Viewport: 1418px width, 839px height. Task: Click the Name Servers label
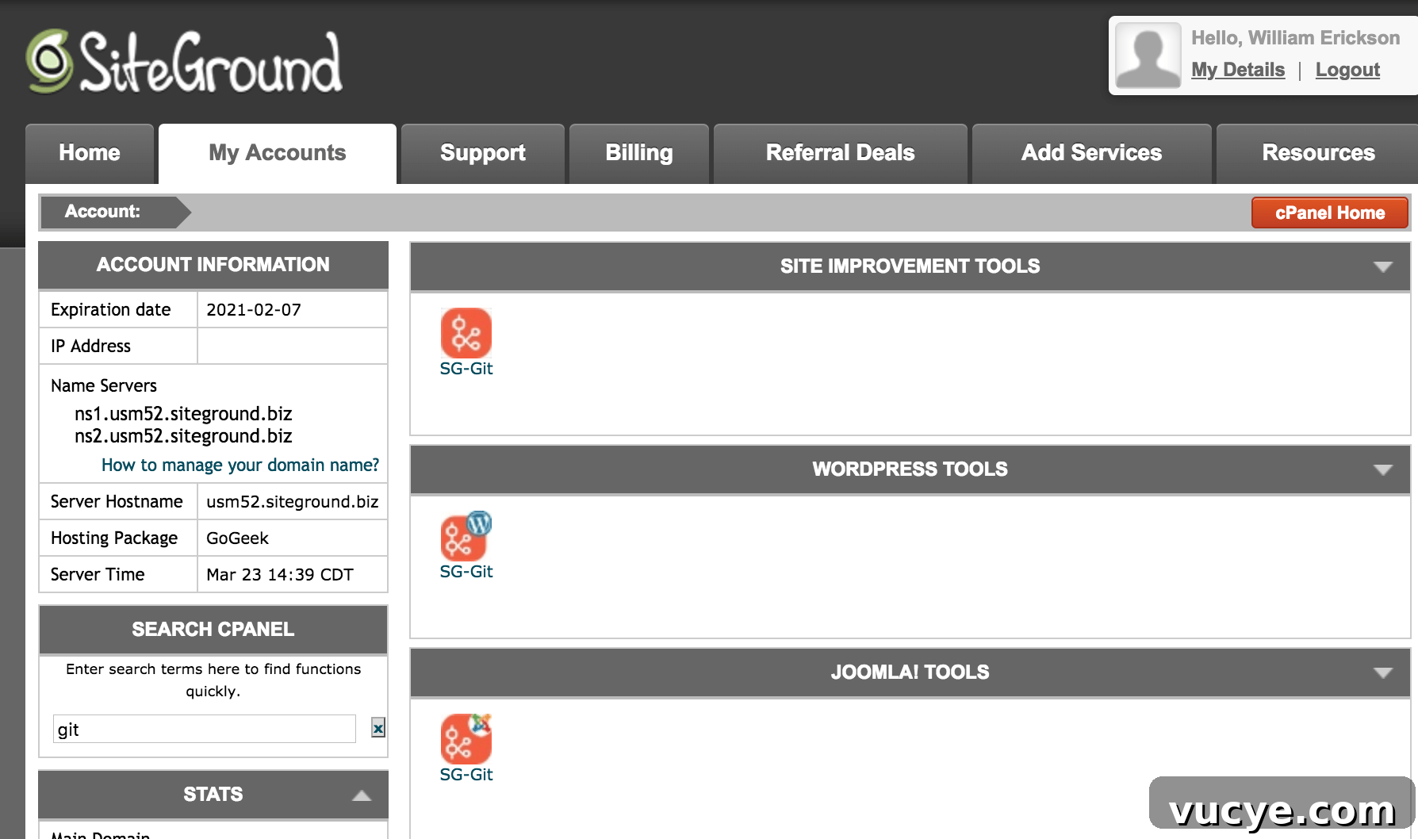[x=104, y=386]
